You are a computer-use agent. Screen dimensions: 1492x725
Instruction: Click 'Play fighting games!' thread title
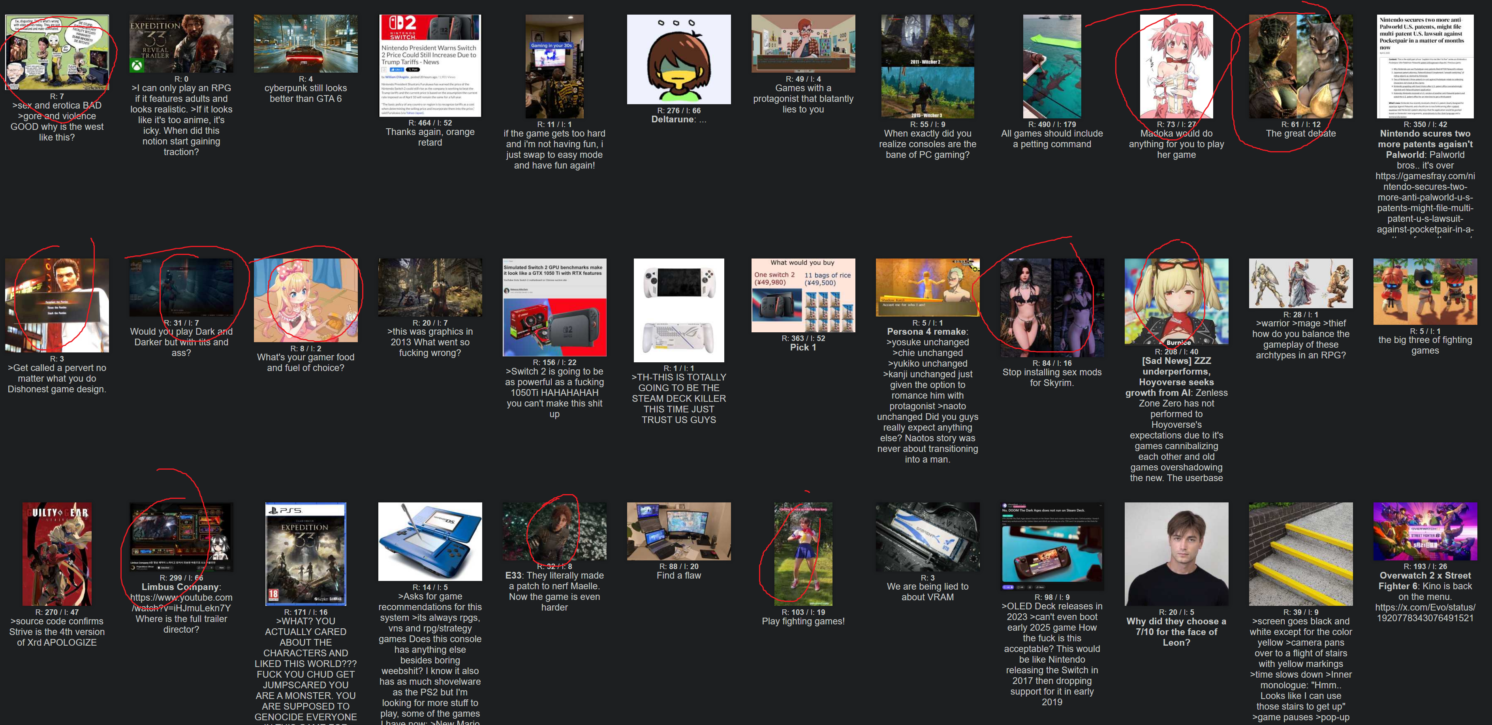pyautogui.click(x=803, y=622)
